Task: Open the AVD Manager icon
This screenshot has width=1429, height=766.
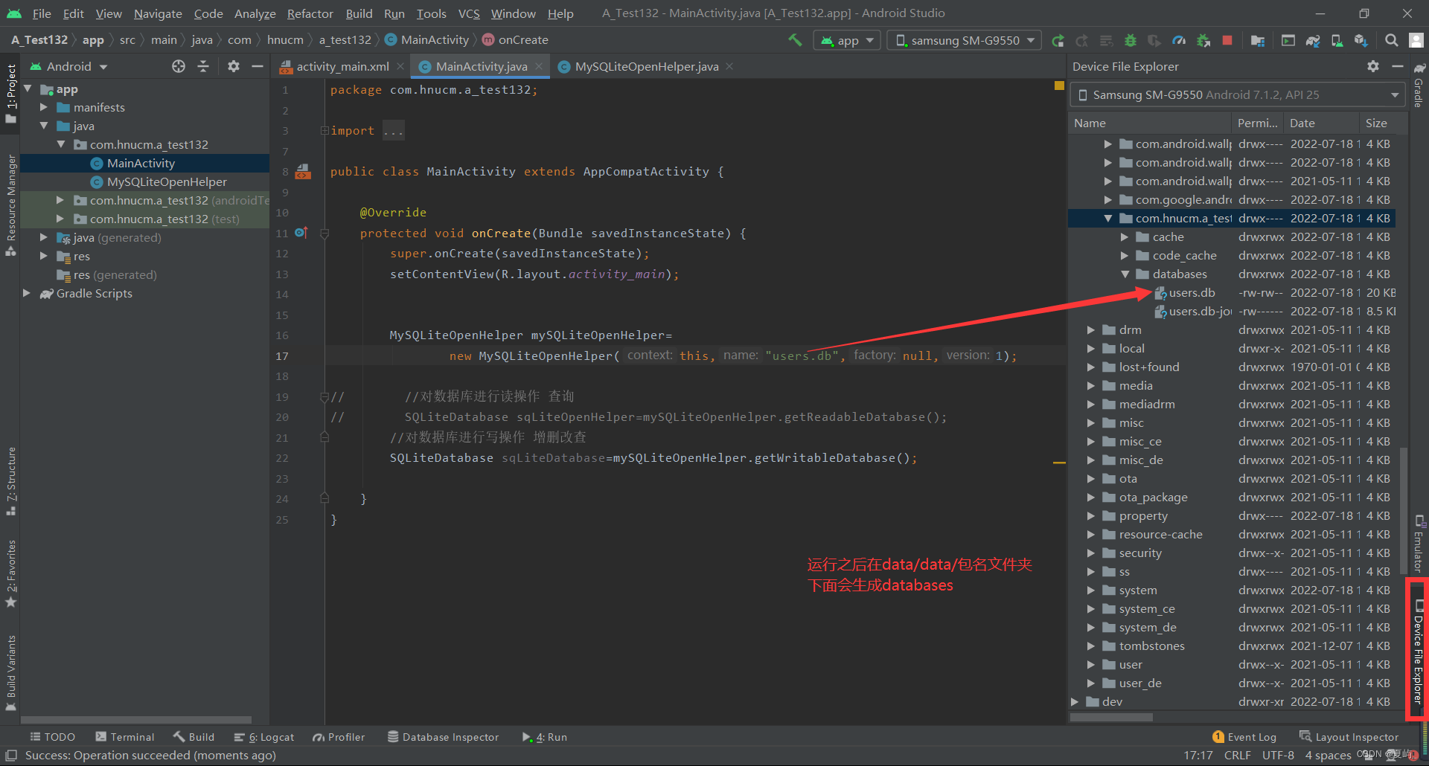Action: pos(1337,41)
